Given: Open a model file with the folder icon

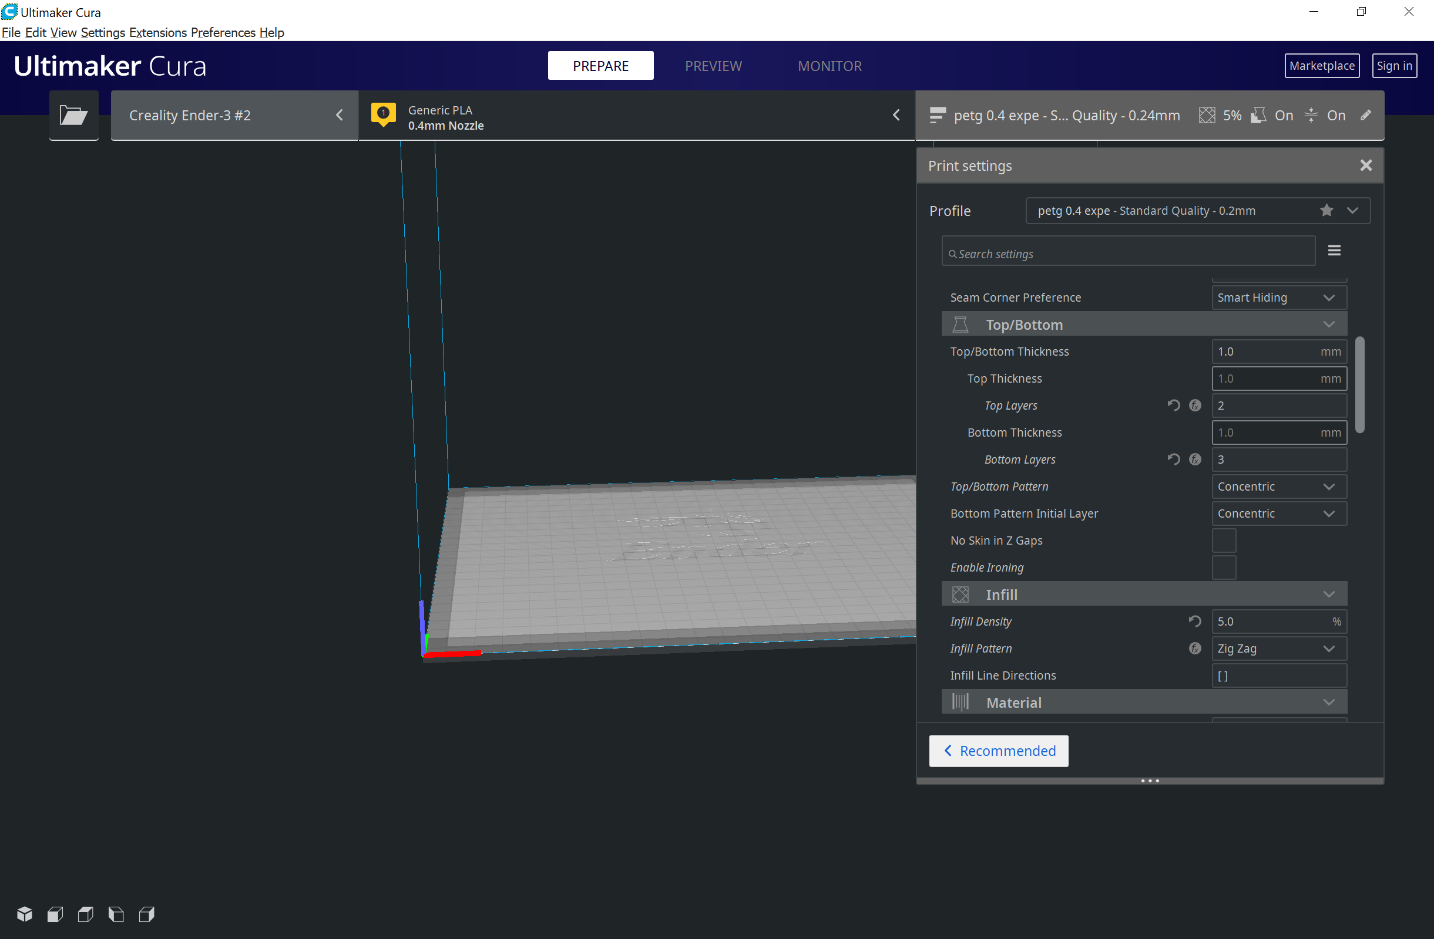Looking at the screenshot, I should coord(73,115).
